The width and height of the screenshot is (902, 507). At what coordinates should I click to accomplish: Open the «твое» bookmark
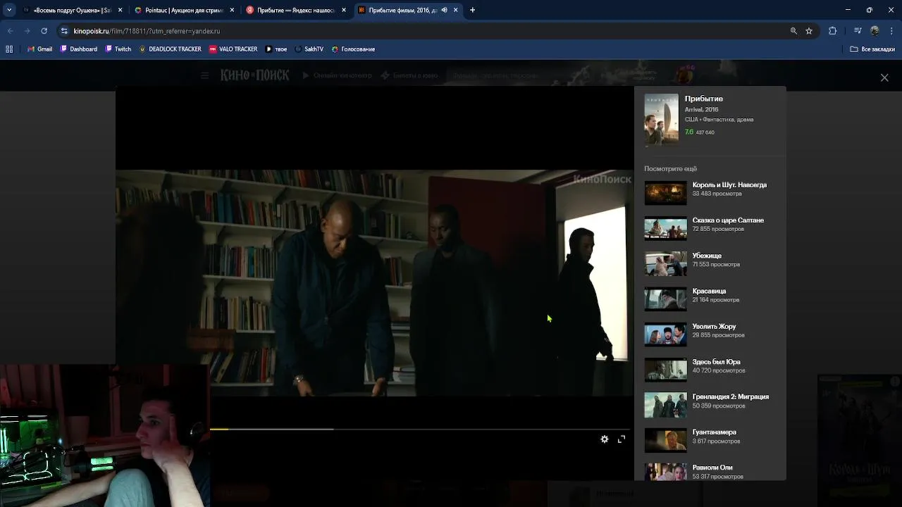[276, 49]
